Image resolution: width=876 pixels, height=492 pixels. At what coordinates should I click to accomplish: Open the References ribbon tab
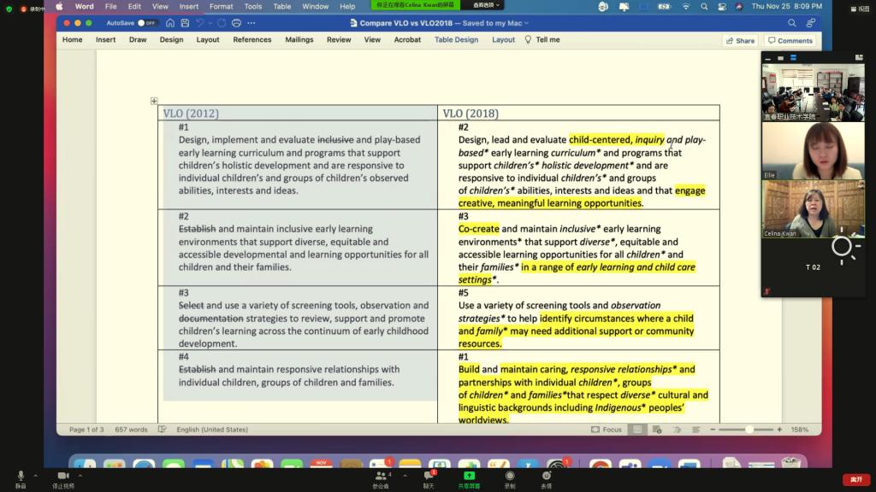pos(252,40)
